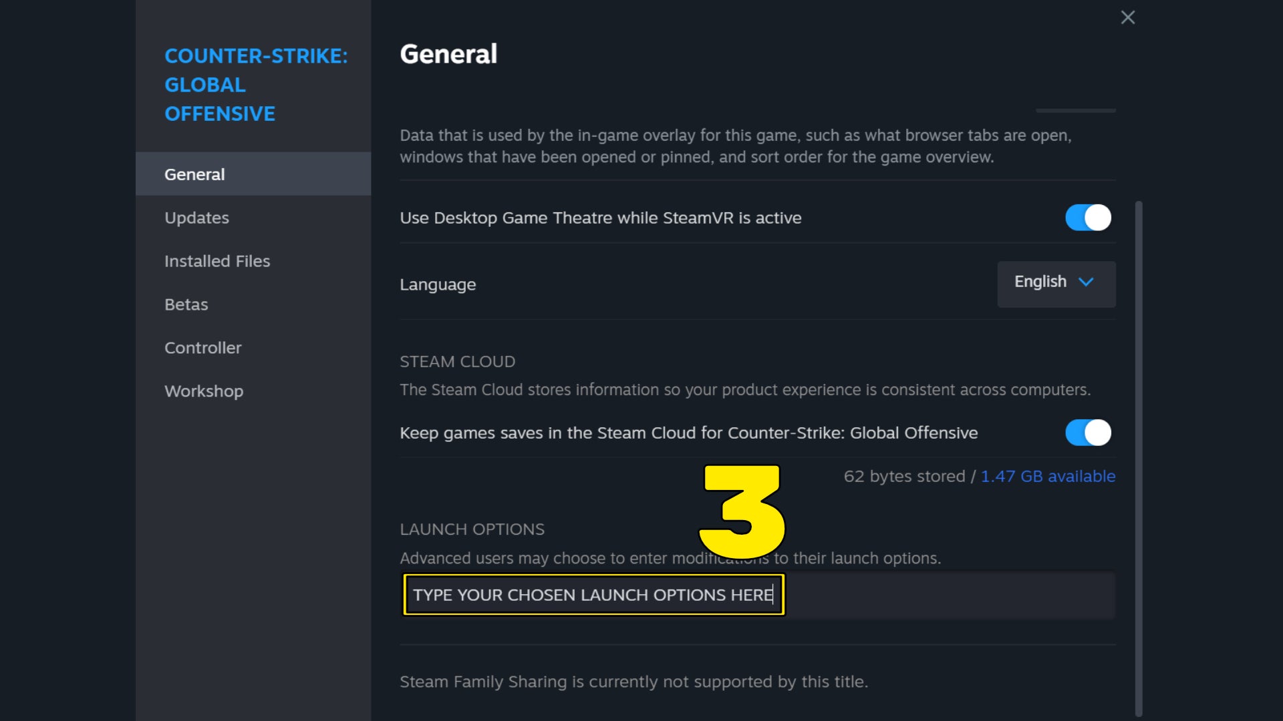Disable the Use Desktop Game Theatre toggle

[x=1087, y=218]
